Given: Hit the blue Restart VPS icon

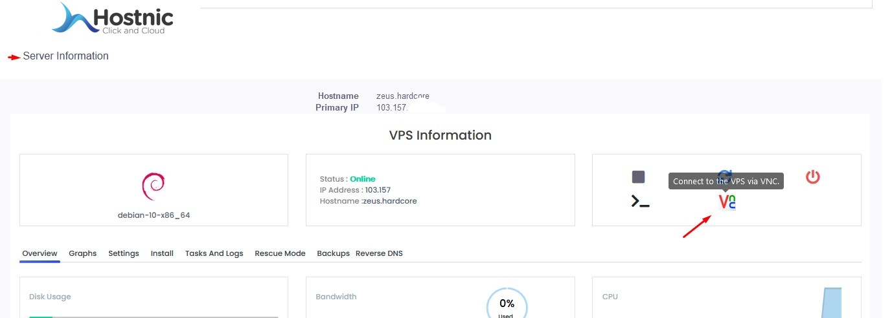Looking at the screenshot, I should (726, 173).
